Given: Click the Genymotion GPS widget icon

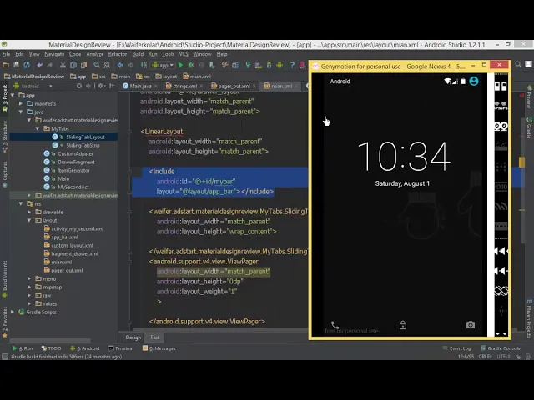Looking at the screenshot, I should pos(501,106).
